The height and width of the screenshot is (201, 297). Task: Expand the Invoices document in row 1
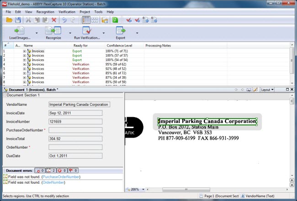pos(24,51)
